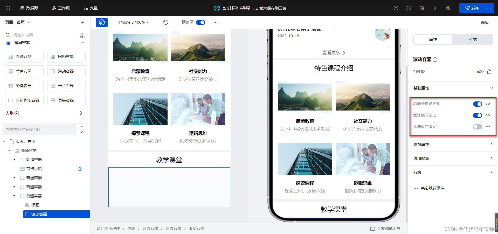Open the 变量 variables menu

pyautogui.click(x=91, y=8)
